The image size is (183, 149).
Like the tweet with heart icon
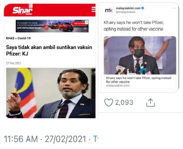[108, 102]
